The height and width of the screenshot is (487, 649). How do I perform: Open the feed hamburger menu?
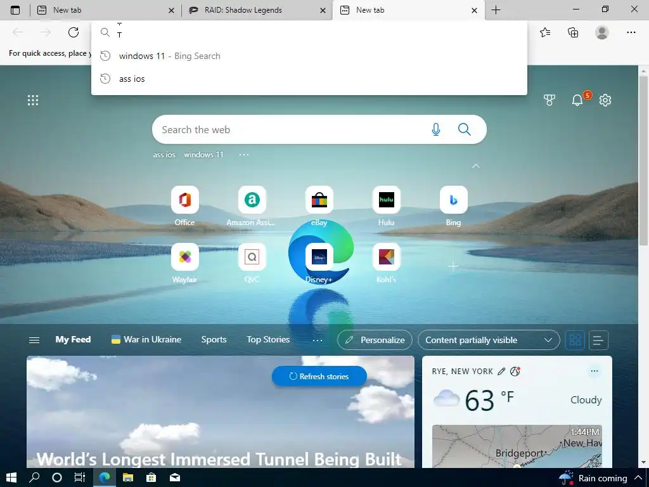34,340
